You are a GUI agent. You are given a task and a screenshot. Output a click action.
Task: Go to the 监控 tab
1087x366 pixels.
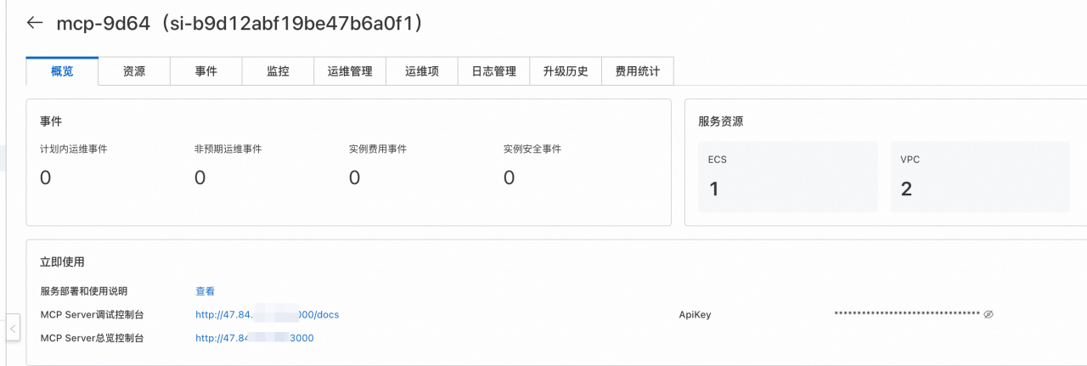click(x=278, y=71)
